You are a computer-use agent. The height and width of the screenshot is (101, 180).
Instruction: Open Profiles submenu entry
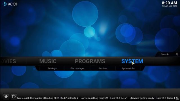[x=103, y=68]
